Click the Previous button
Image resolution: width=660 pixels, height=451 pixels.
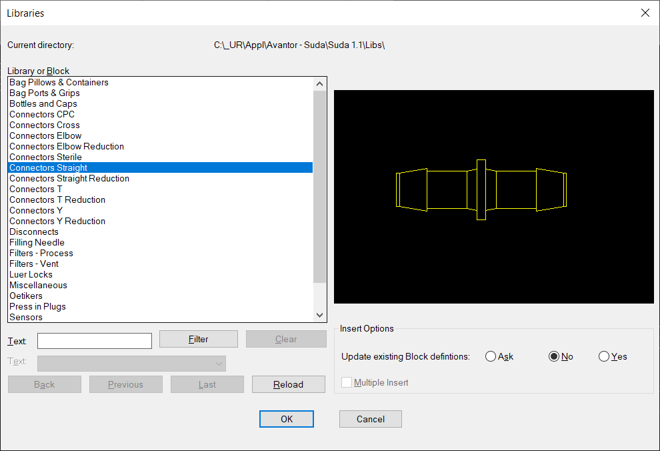126,384
